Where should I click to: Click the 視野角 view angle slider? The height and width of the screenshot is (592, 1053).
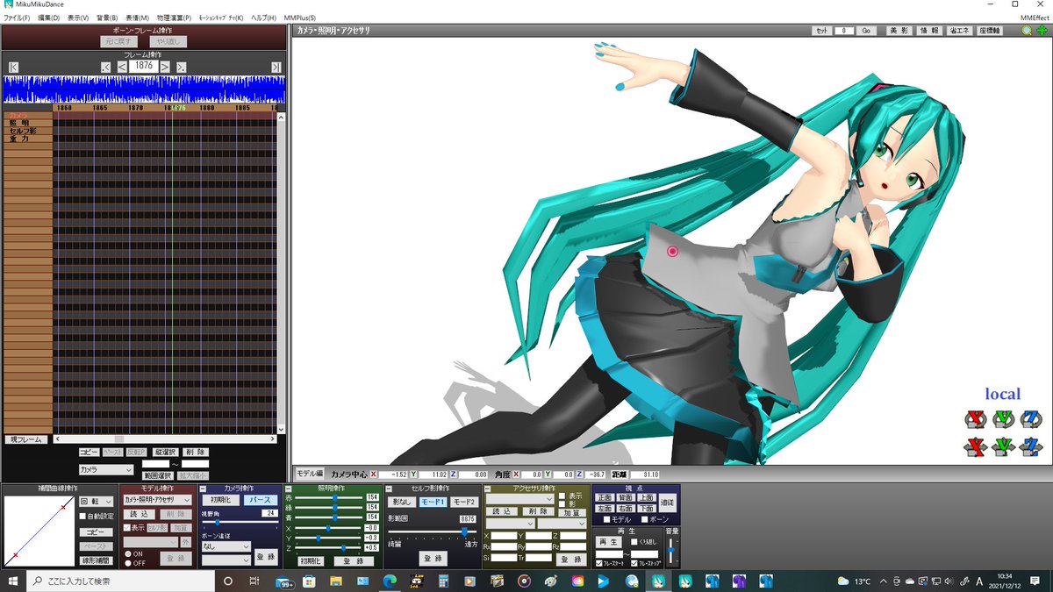pos(240,522)
